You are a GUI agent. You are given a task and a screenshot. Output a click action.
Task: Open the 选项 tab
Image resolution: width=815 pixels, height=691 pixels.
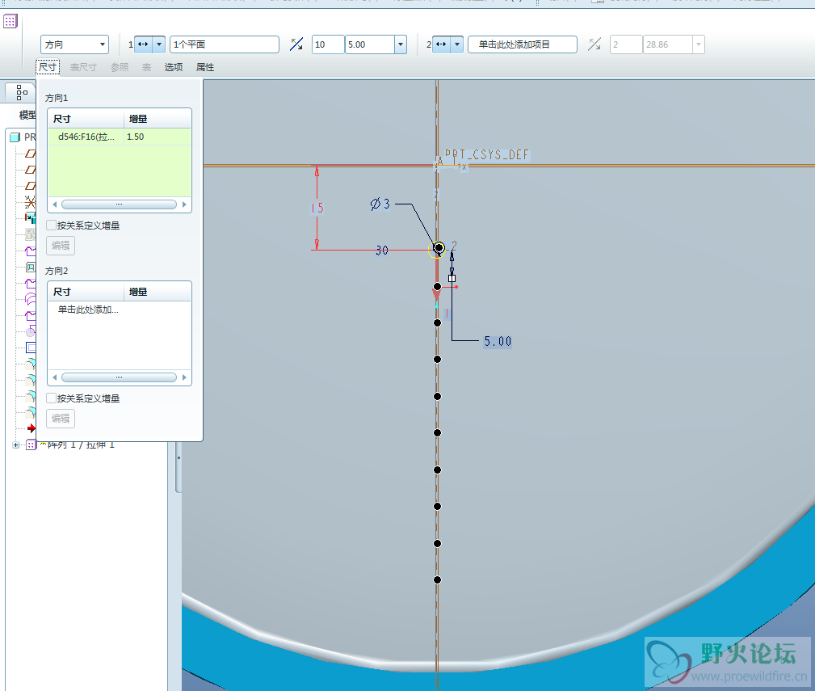[x=174, y=67]
